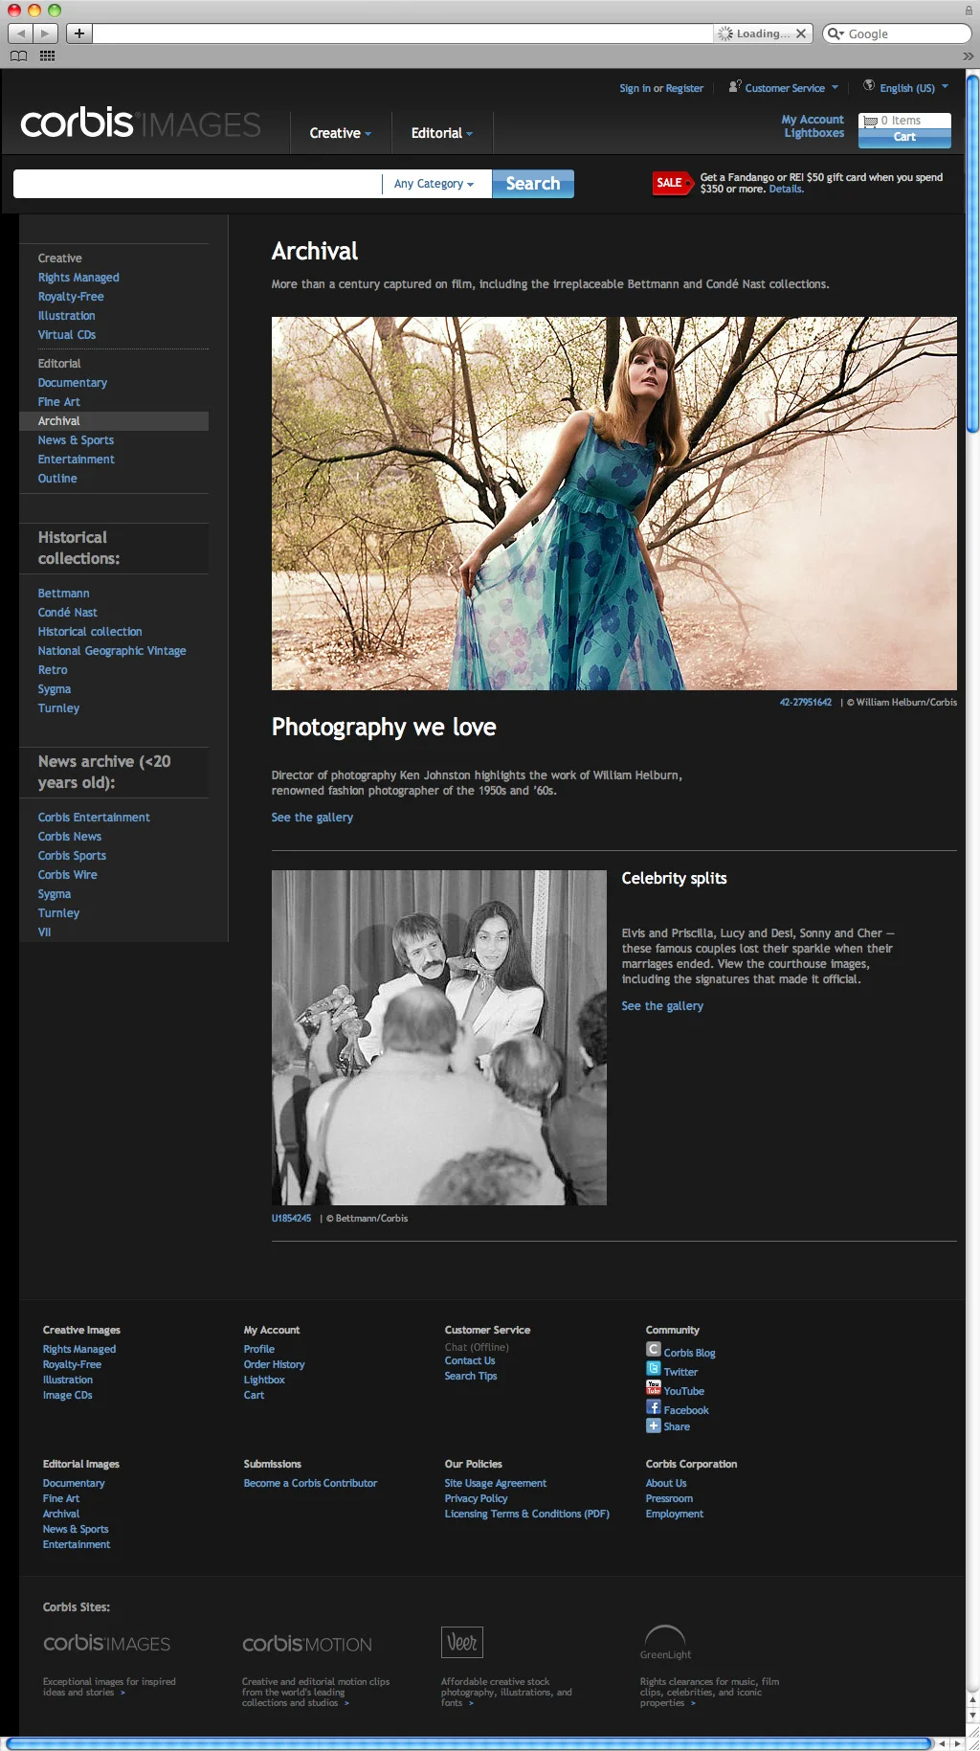The image size is (980, 1751).
Task: Click the Customer Service person icon
Action: (735, 86)
